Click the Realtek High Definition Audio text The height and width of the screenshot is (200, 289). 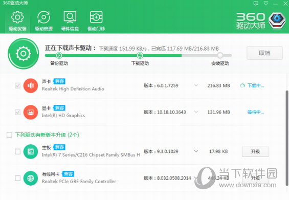tap(73, 89)
